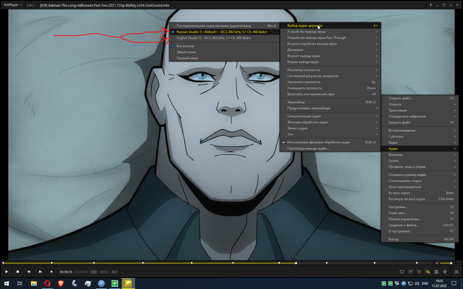The image size is (463, 289).
Task: Open 'Воспроизведение' menu entry
Action: pyautogui.click(x=419, y=130)
